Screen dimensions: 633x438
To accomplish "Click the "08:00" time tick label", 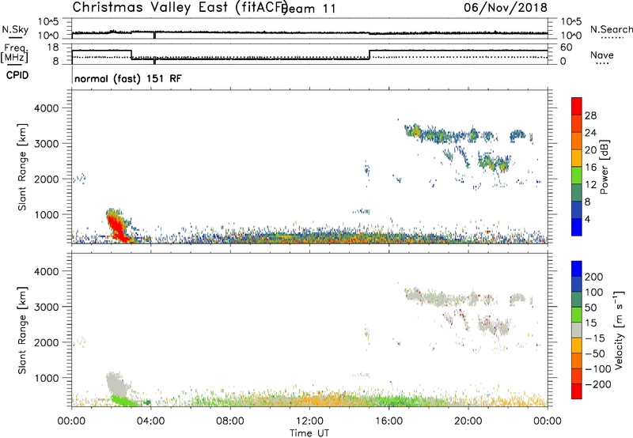I will tap(230, 421).
